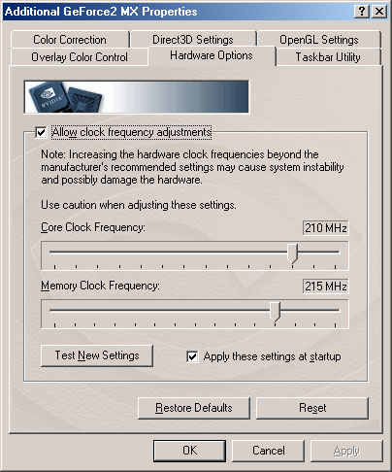Click the 210 MHz core clock value
The image size is (392, 472).
click(x=326, y=228)
